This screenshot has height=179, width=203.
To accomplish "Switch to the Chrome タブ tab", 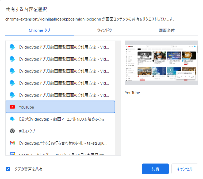I will [x=40, y=30].
